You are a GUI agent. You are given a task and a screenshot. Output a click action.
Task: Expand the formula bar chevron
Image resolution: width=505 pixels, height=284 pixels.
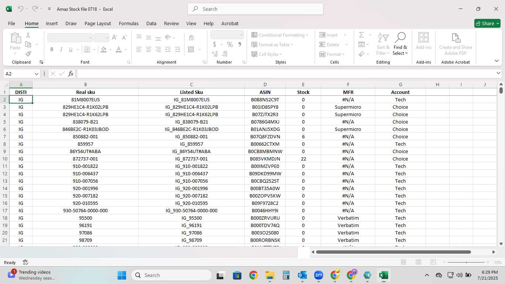[x=498, y=73]
